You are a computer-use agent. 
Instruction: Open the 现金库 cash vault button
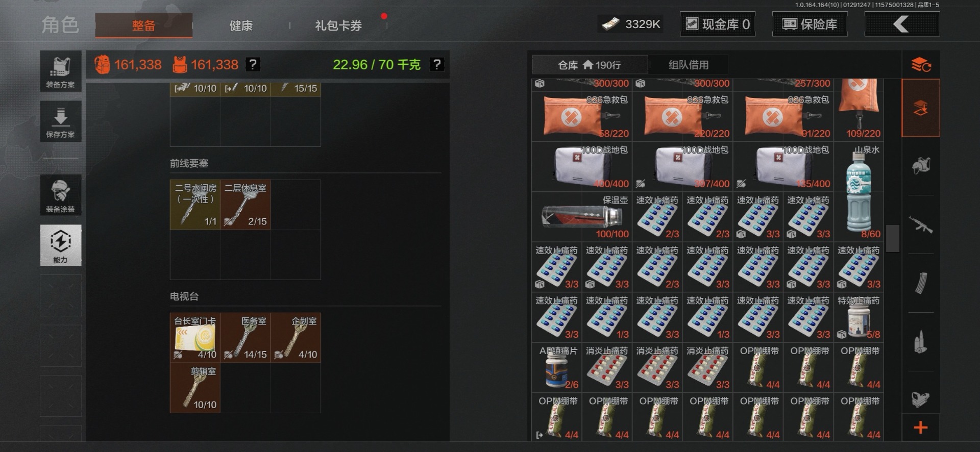718,24
